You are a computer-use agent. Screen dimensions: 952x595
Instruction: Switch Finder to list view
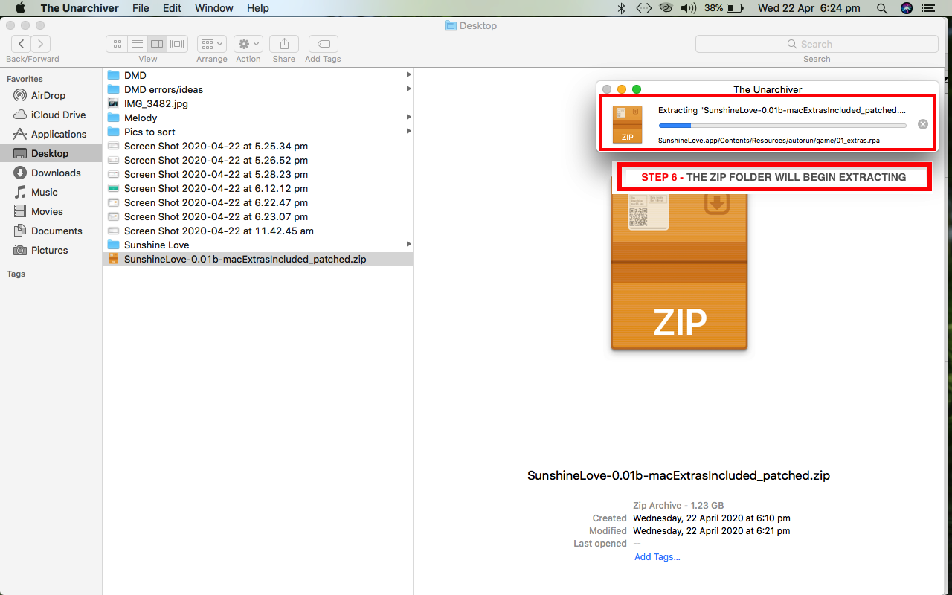coord(137,44)
